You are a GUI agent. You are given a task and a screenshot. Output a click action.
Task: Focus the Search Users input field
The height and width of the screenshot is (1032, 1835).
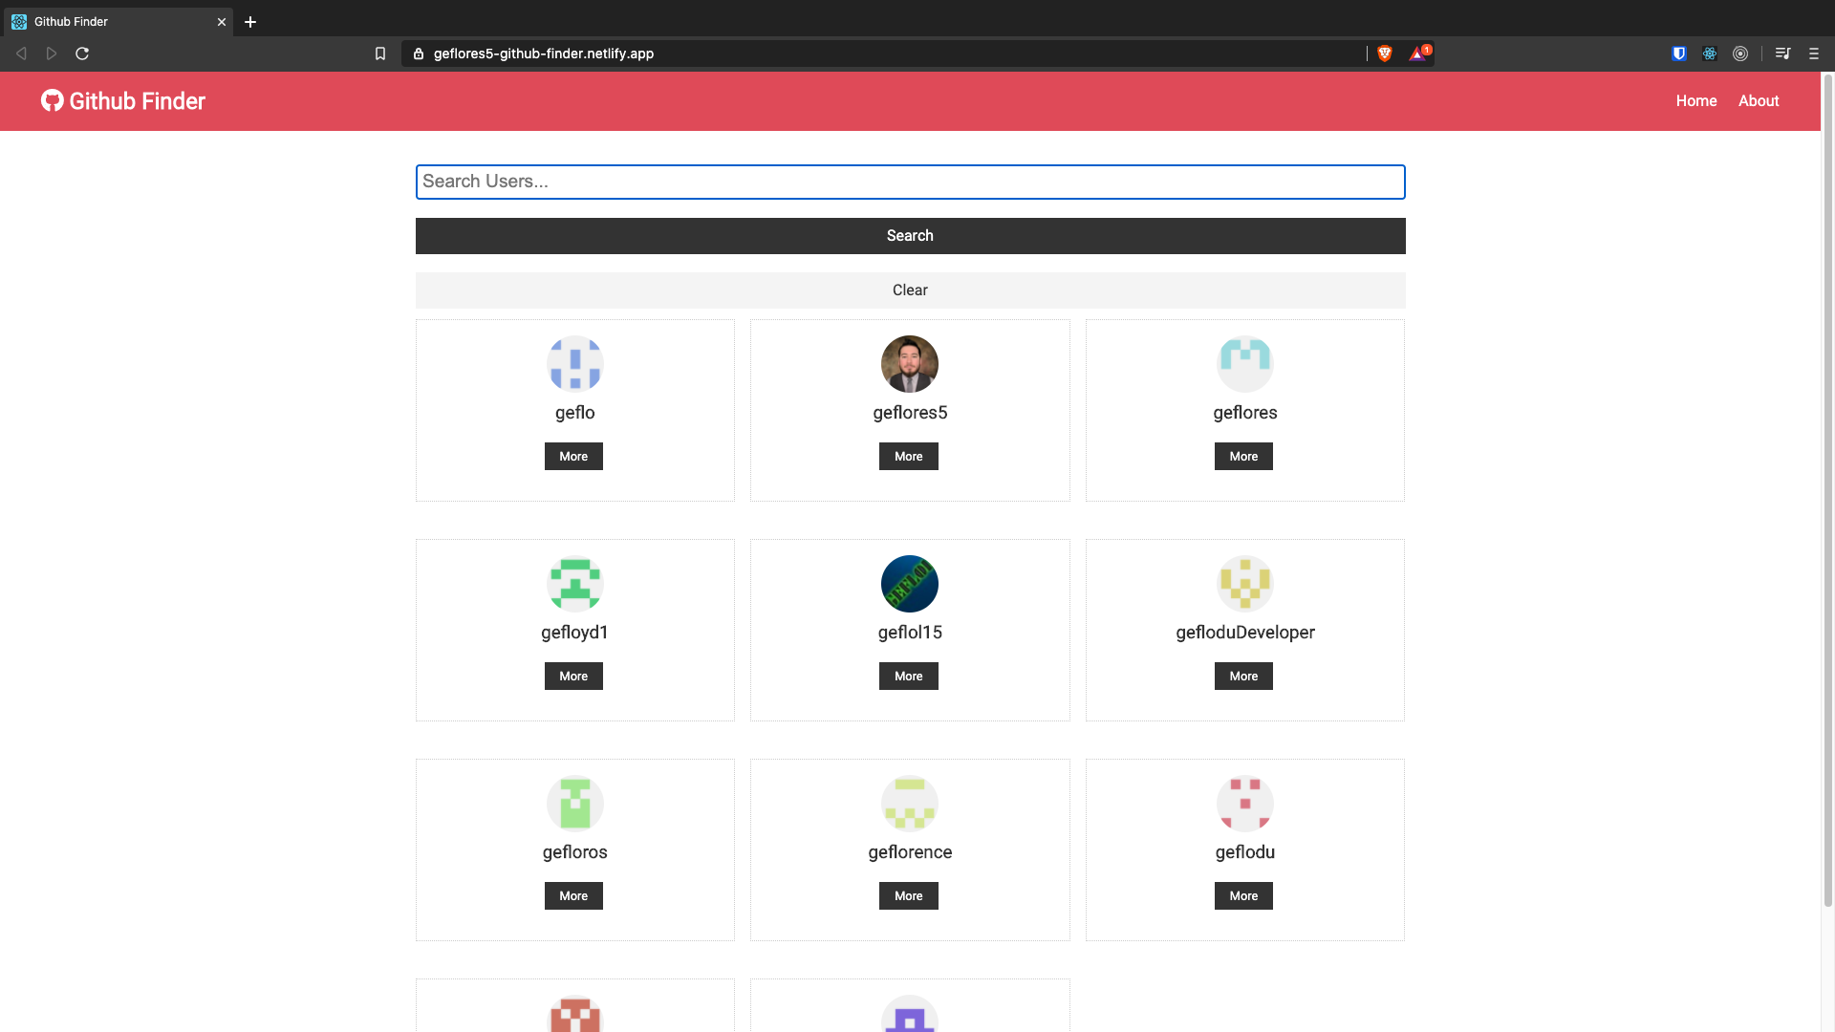tap(910, 182)
